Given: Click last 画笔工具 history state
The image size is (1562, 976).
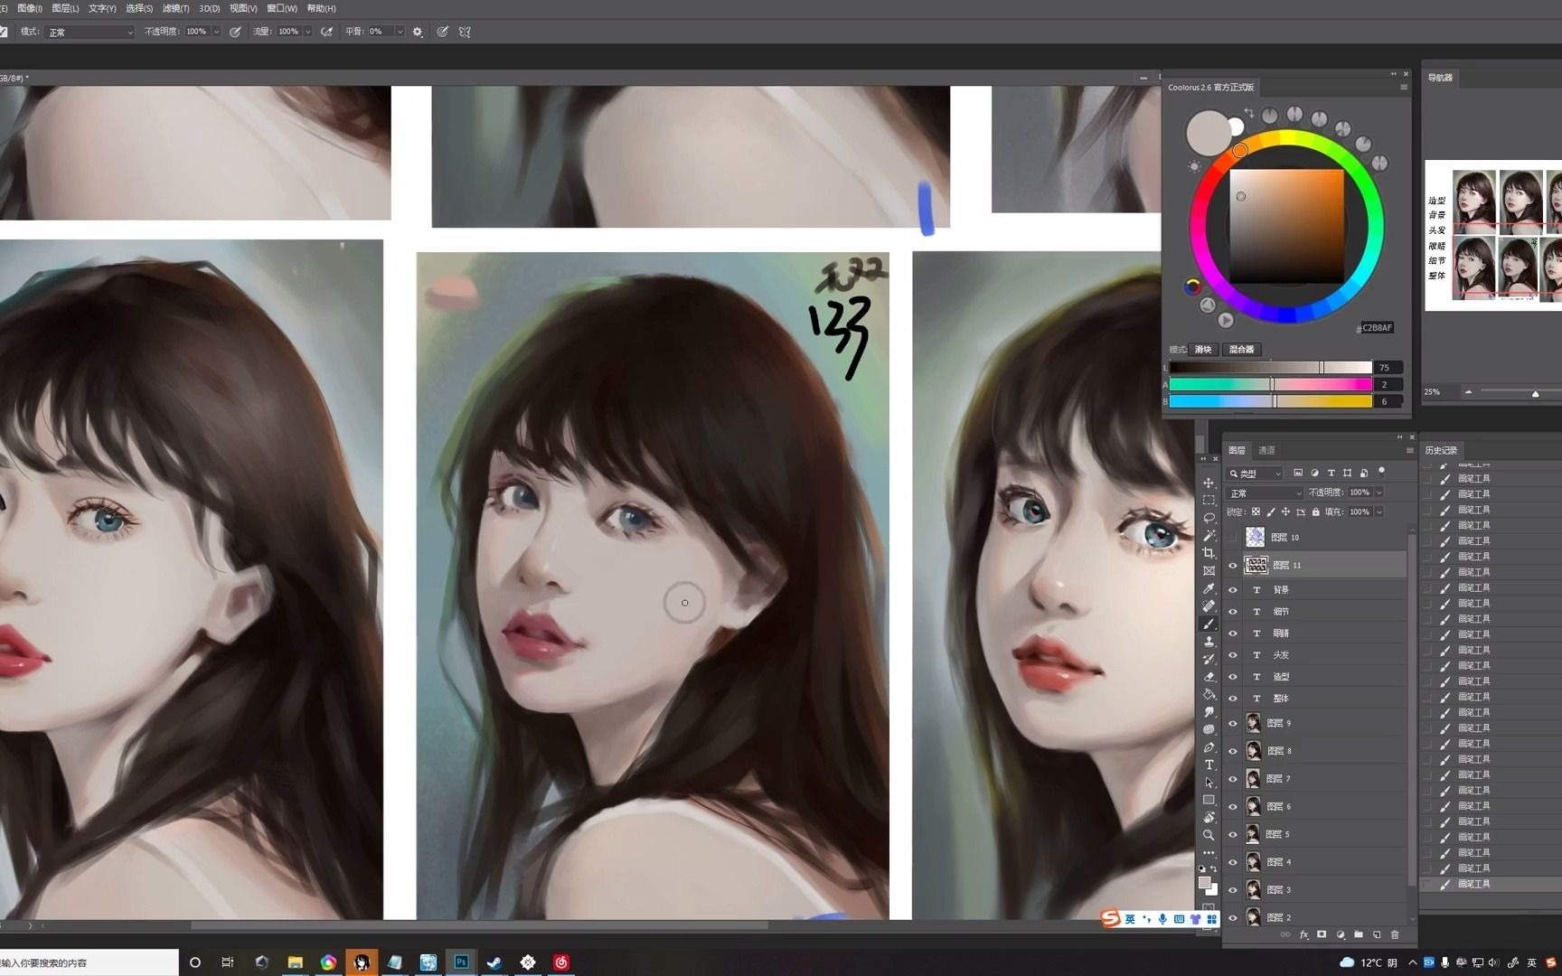Looking at the screenshot, I should click(x=1490, y=884).
